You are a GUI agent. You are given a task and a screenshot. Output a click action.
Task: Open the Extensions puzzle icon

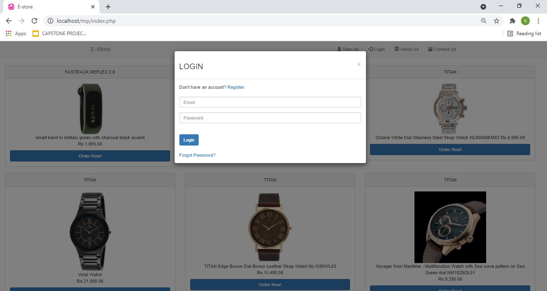pos(512,21)
